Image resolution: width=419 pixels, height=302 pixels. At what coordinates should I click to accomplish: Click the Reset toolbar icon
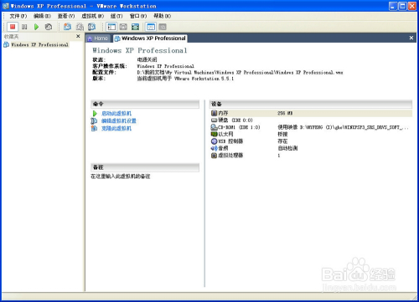click(x=49, y=27)
